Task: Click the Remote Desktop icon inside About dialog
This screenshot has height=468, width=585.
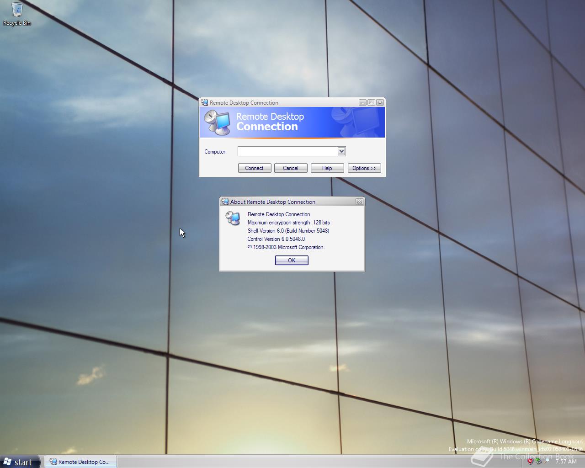Action: 233,218
